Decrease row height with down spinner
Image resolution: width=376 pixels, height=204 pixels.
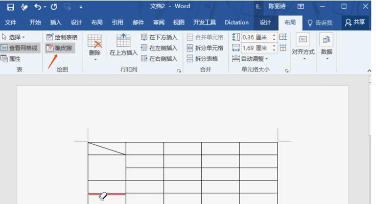[274, 39]
